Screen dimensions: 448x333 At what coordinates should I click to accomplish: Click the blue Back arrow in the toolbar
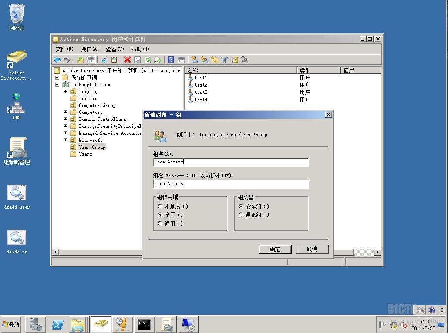point(57,60)
